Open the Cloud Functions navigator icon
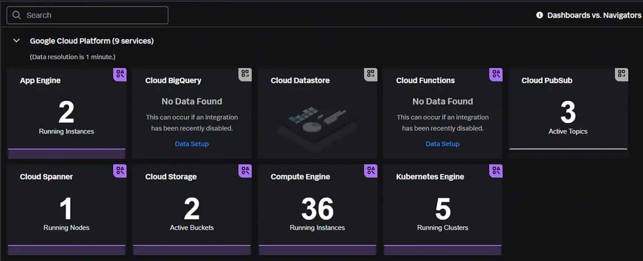Image resolution: width=643 pixels, height=261 pixels. point(496,74)
